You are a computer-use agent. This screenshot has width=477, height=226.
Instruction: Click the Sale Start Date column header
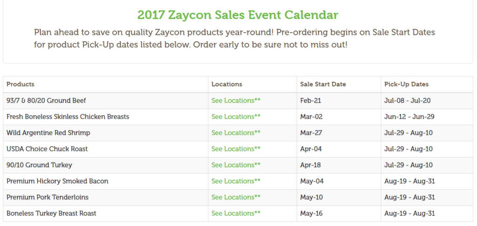323,84
